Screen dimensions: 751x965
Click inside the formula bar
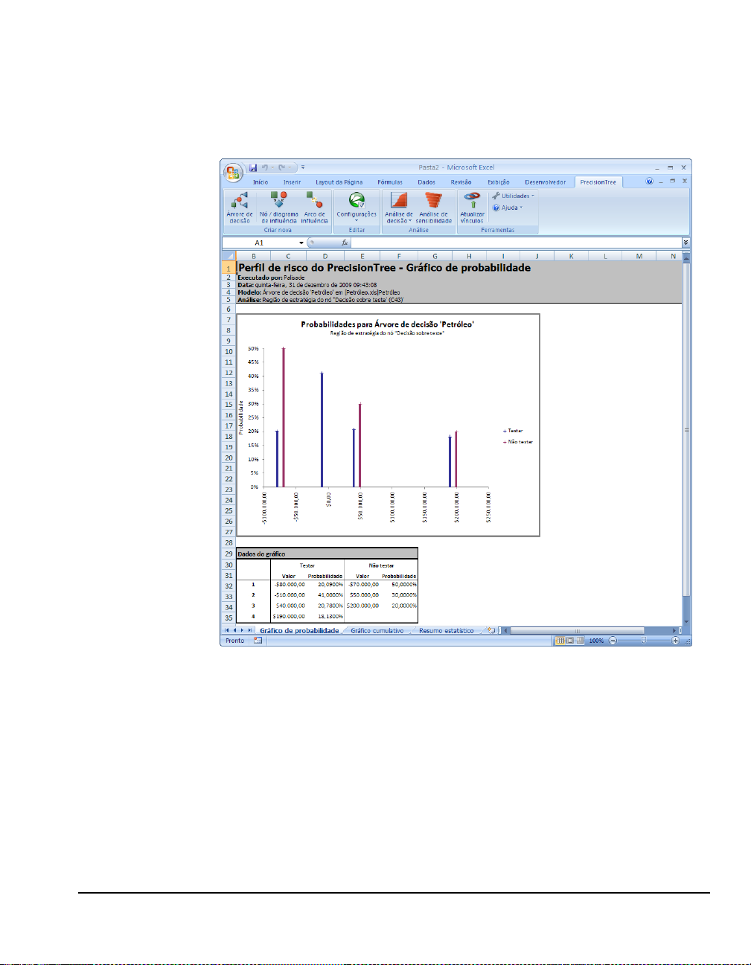pyautogui.click(x=517, y=243)
